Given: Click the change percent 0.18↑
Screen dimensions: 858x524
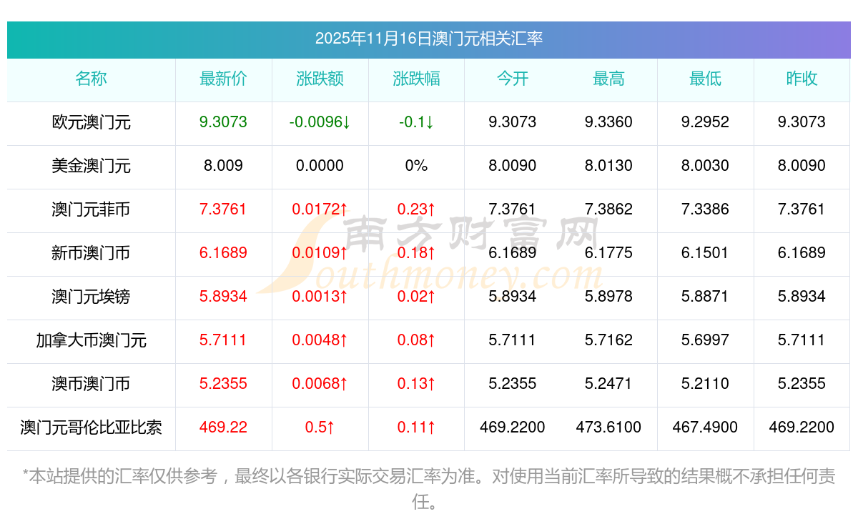Looking at the screenshot, I should click(x=416, y=253).
